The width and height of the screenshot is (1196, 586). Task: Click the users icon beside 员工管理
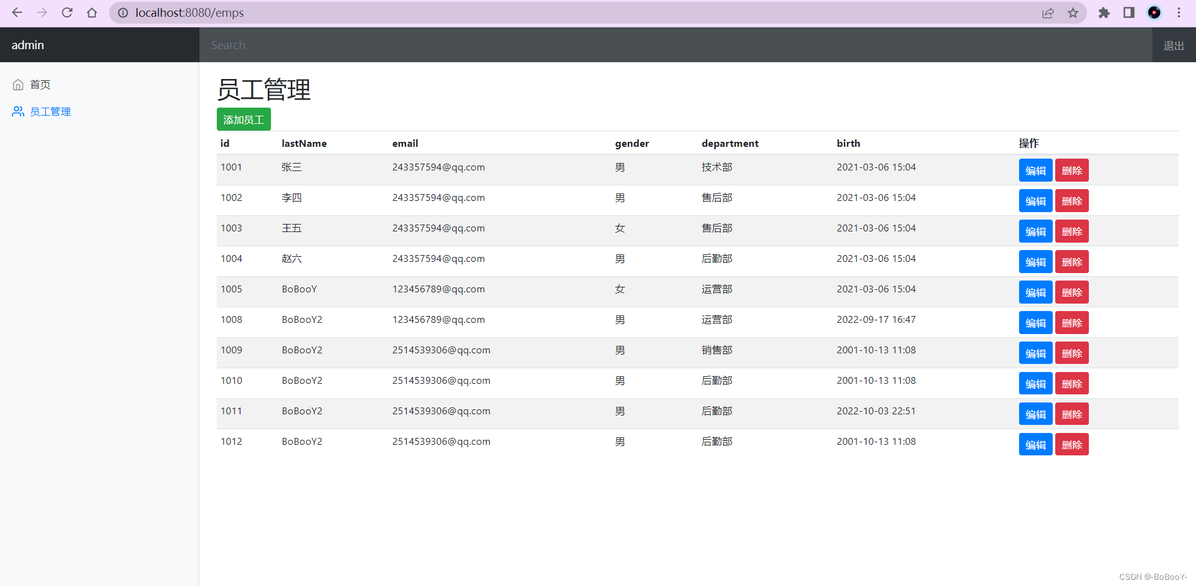[x=18, y=111]
